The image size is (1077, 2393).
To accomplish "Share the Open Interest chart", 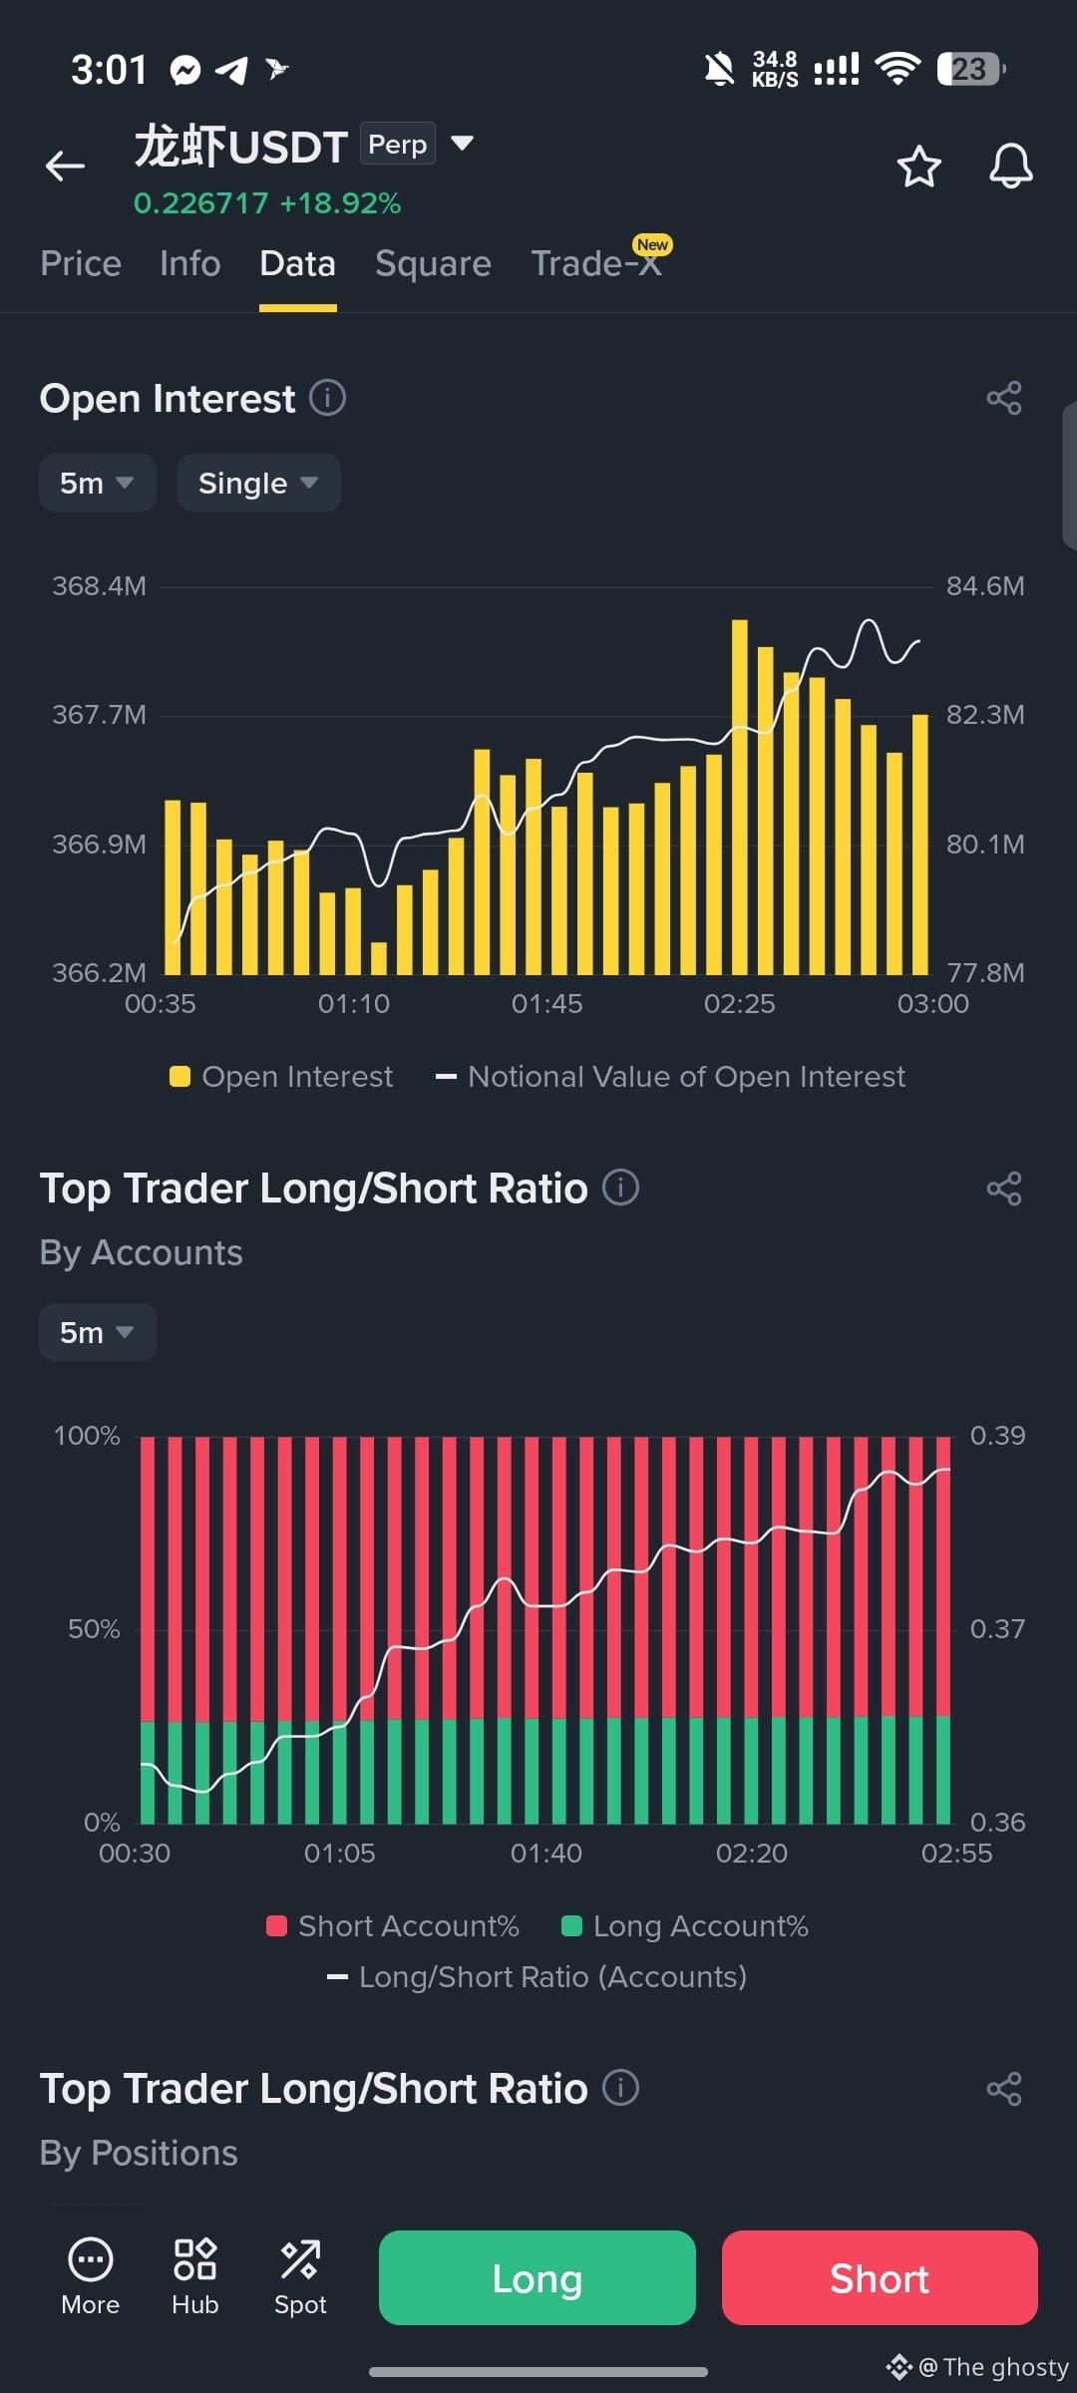I will click(x=1004, y=398).
